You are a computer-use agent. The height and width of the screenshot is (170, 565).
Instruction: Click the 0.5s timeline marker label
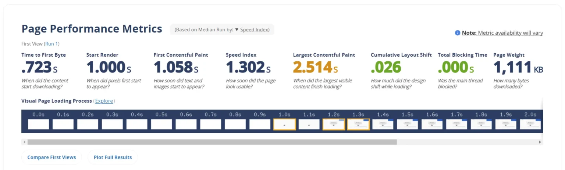(161, 114)
